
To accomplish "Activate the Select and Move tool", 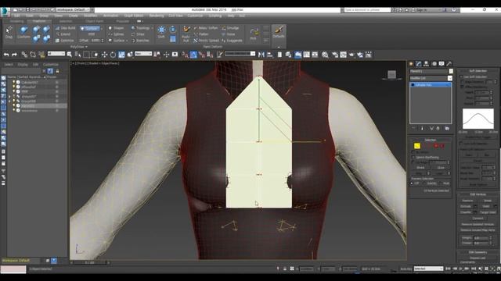I will (x=104, y=55).
